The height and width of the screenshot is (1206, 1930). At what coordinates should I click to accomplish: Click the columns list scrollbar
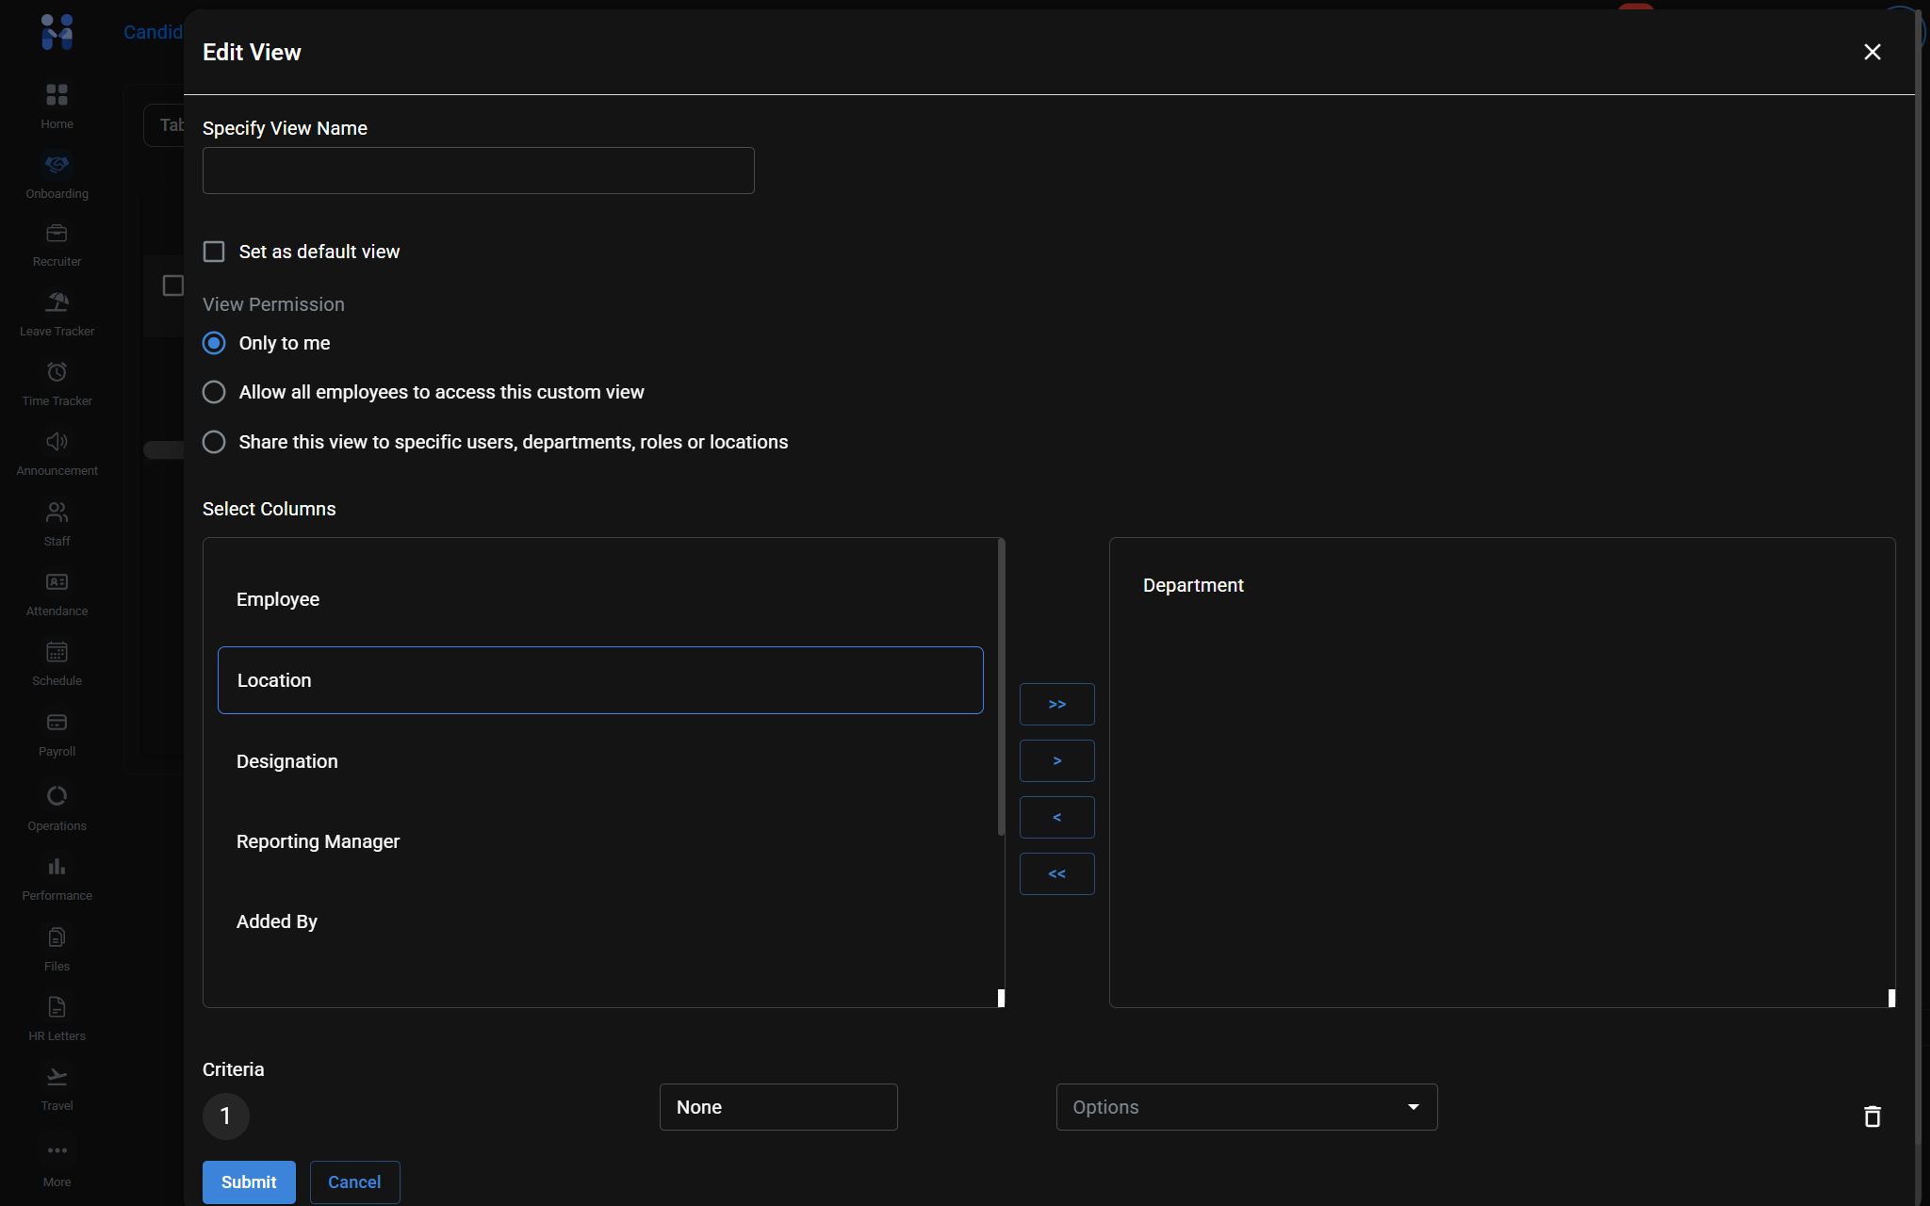click(x=1001, y=688)
